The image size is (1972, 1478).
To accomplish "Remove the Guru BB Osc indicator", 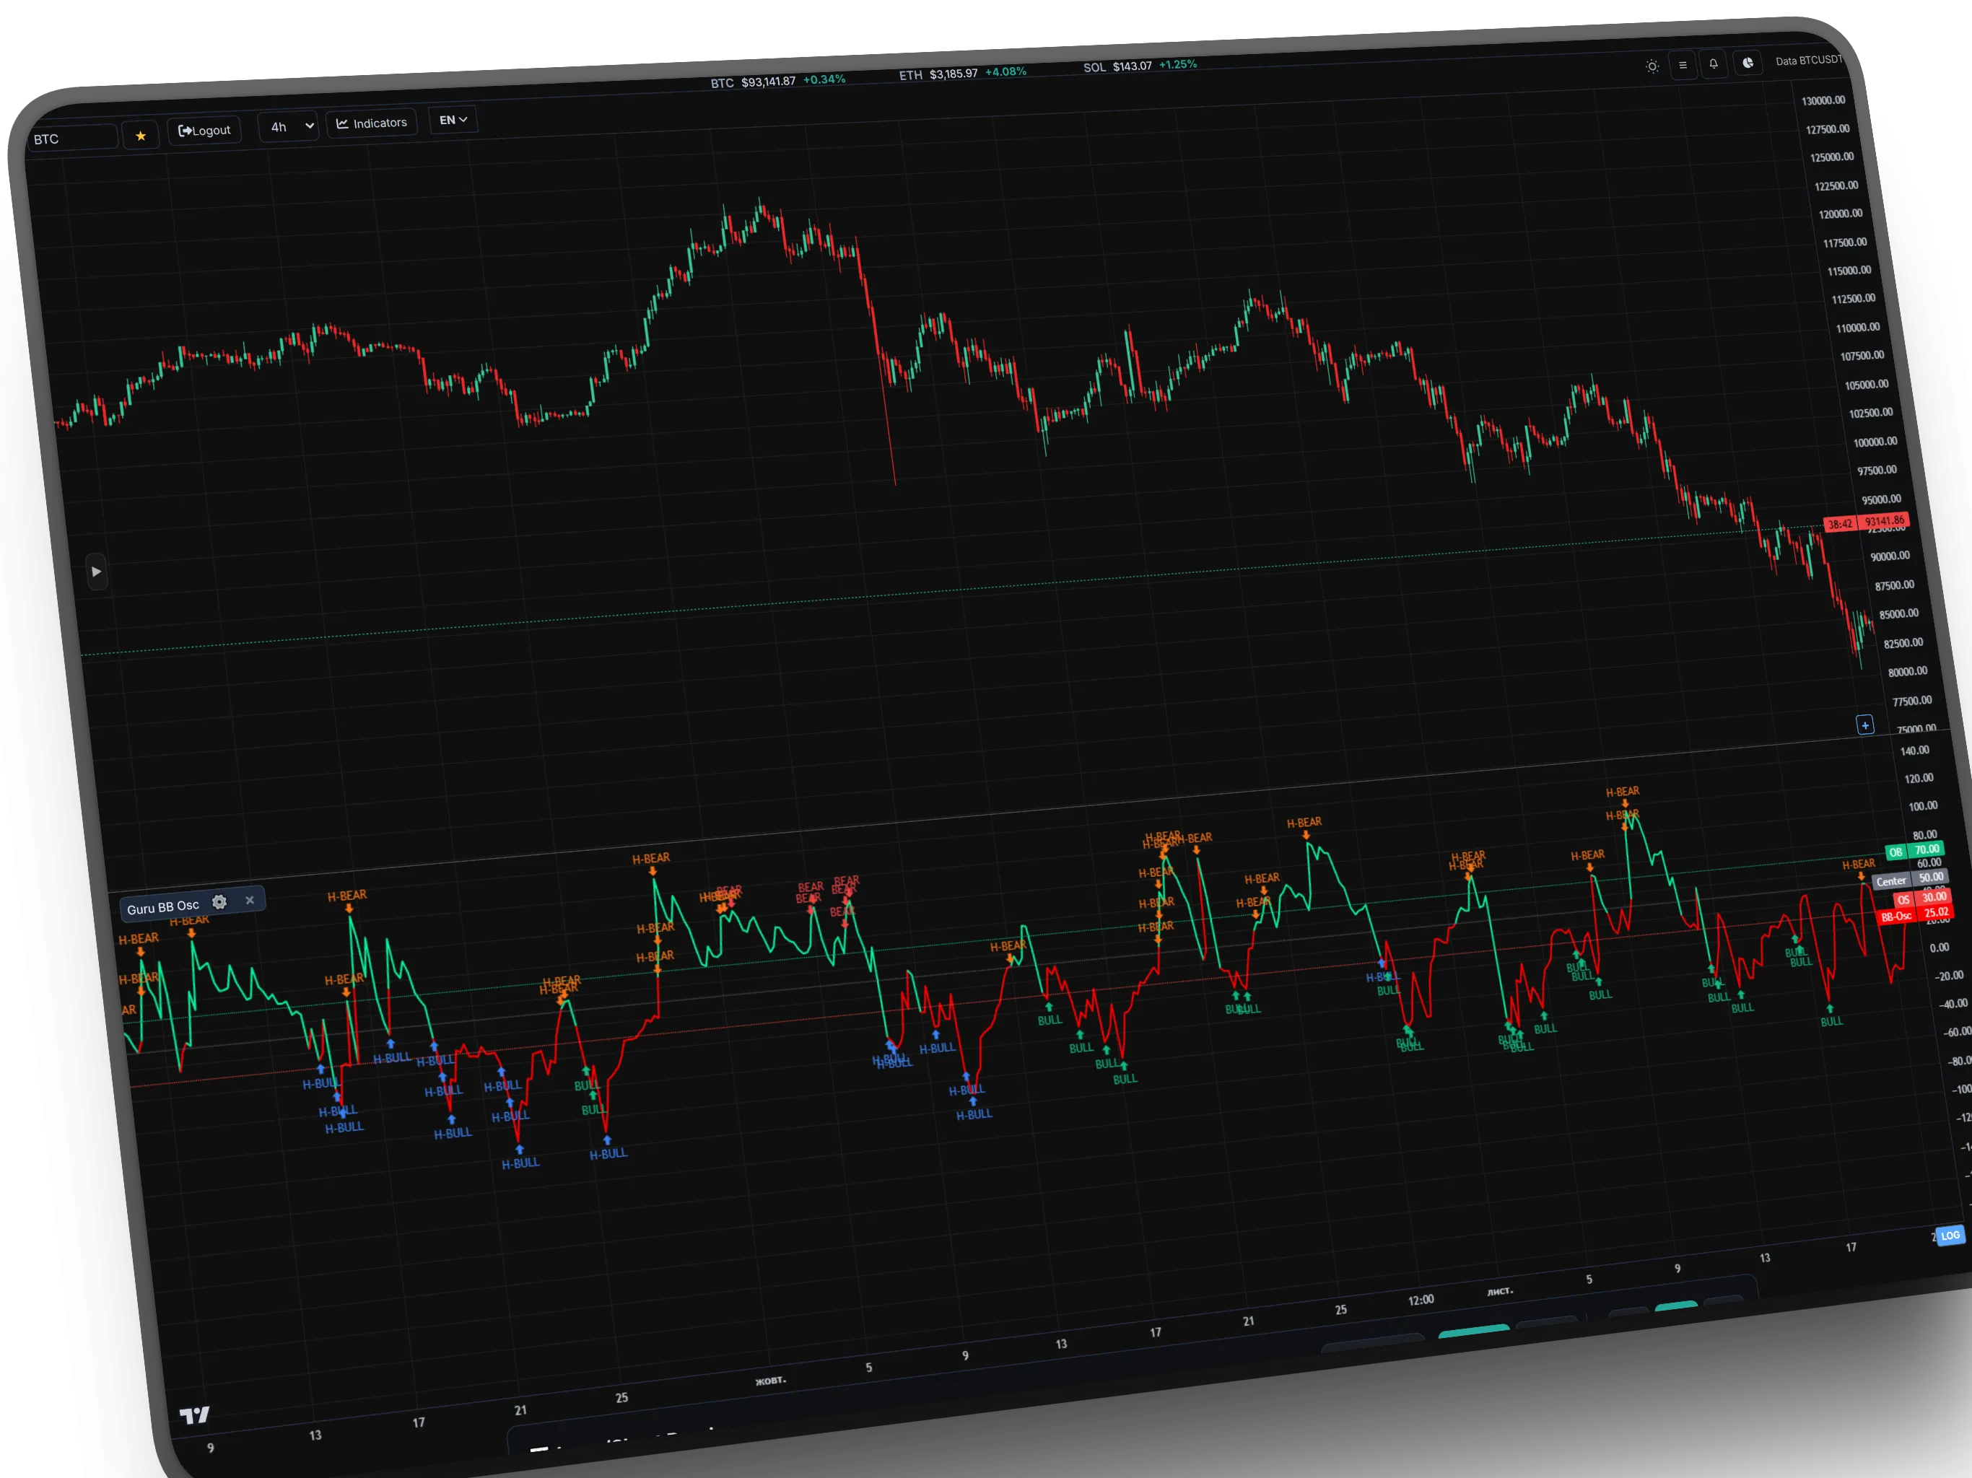I will coord(250,901).
